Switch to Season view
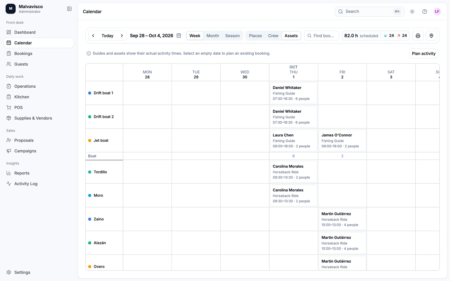Screen dimensions: 450x281 232,36
